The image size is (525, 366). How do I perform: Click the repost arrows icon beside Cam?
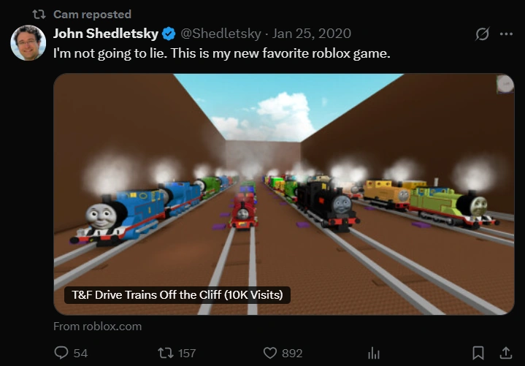click(39, 15)
